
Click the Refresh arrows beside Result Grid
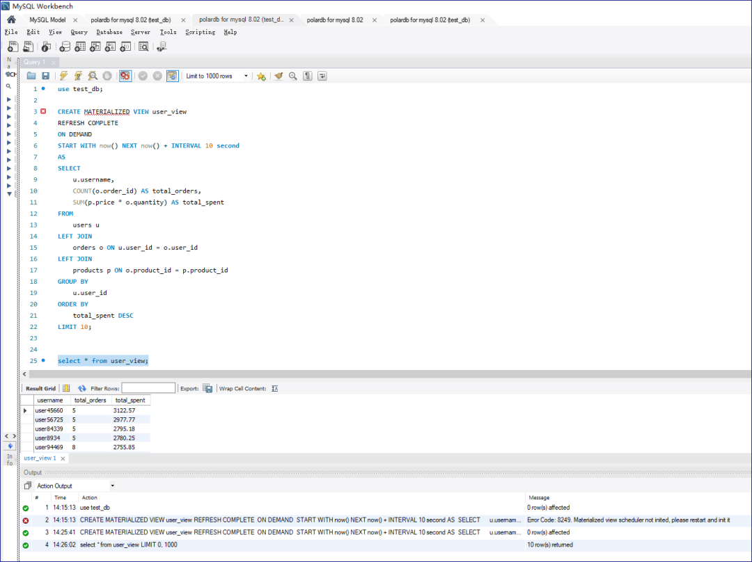81,388
